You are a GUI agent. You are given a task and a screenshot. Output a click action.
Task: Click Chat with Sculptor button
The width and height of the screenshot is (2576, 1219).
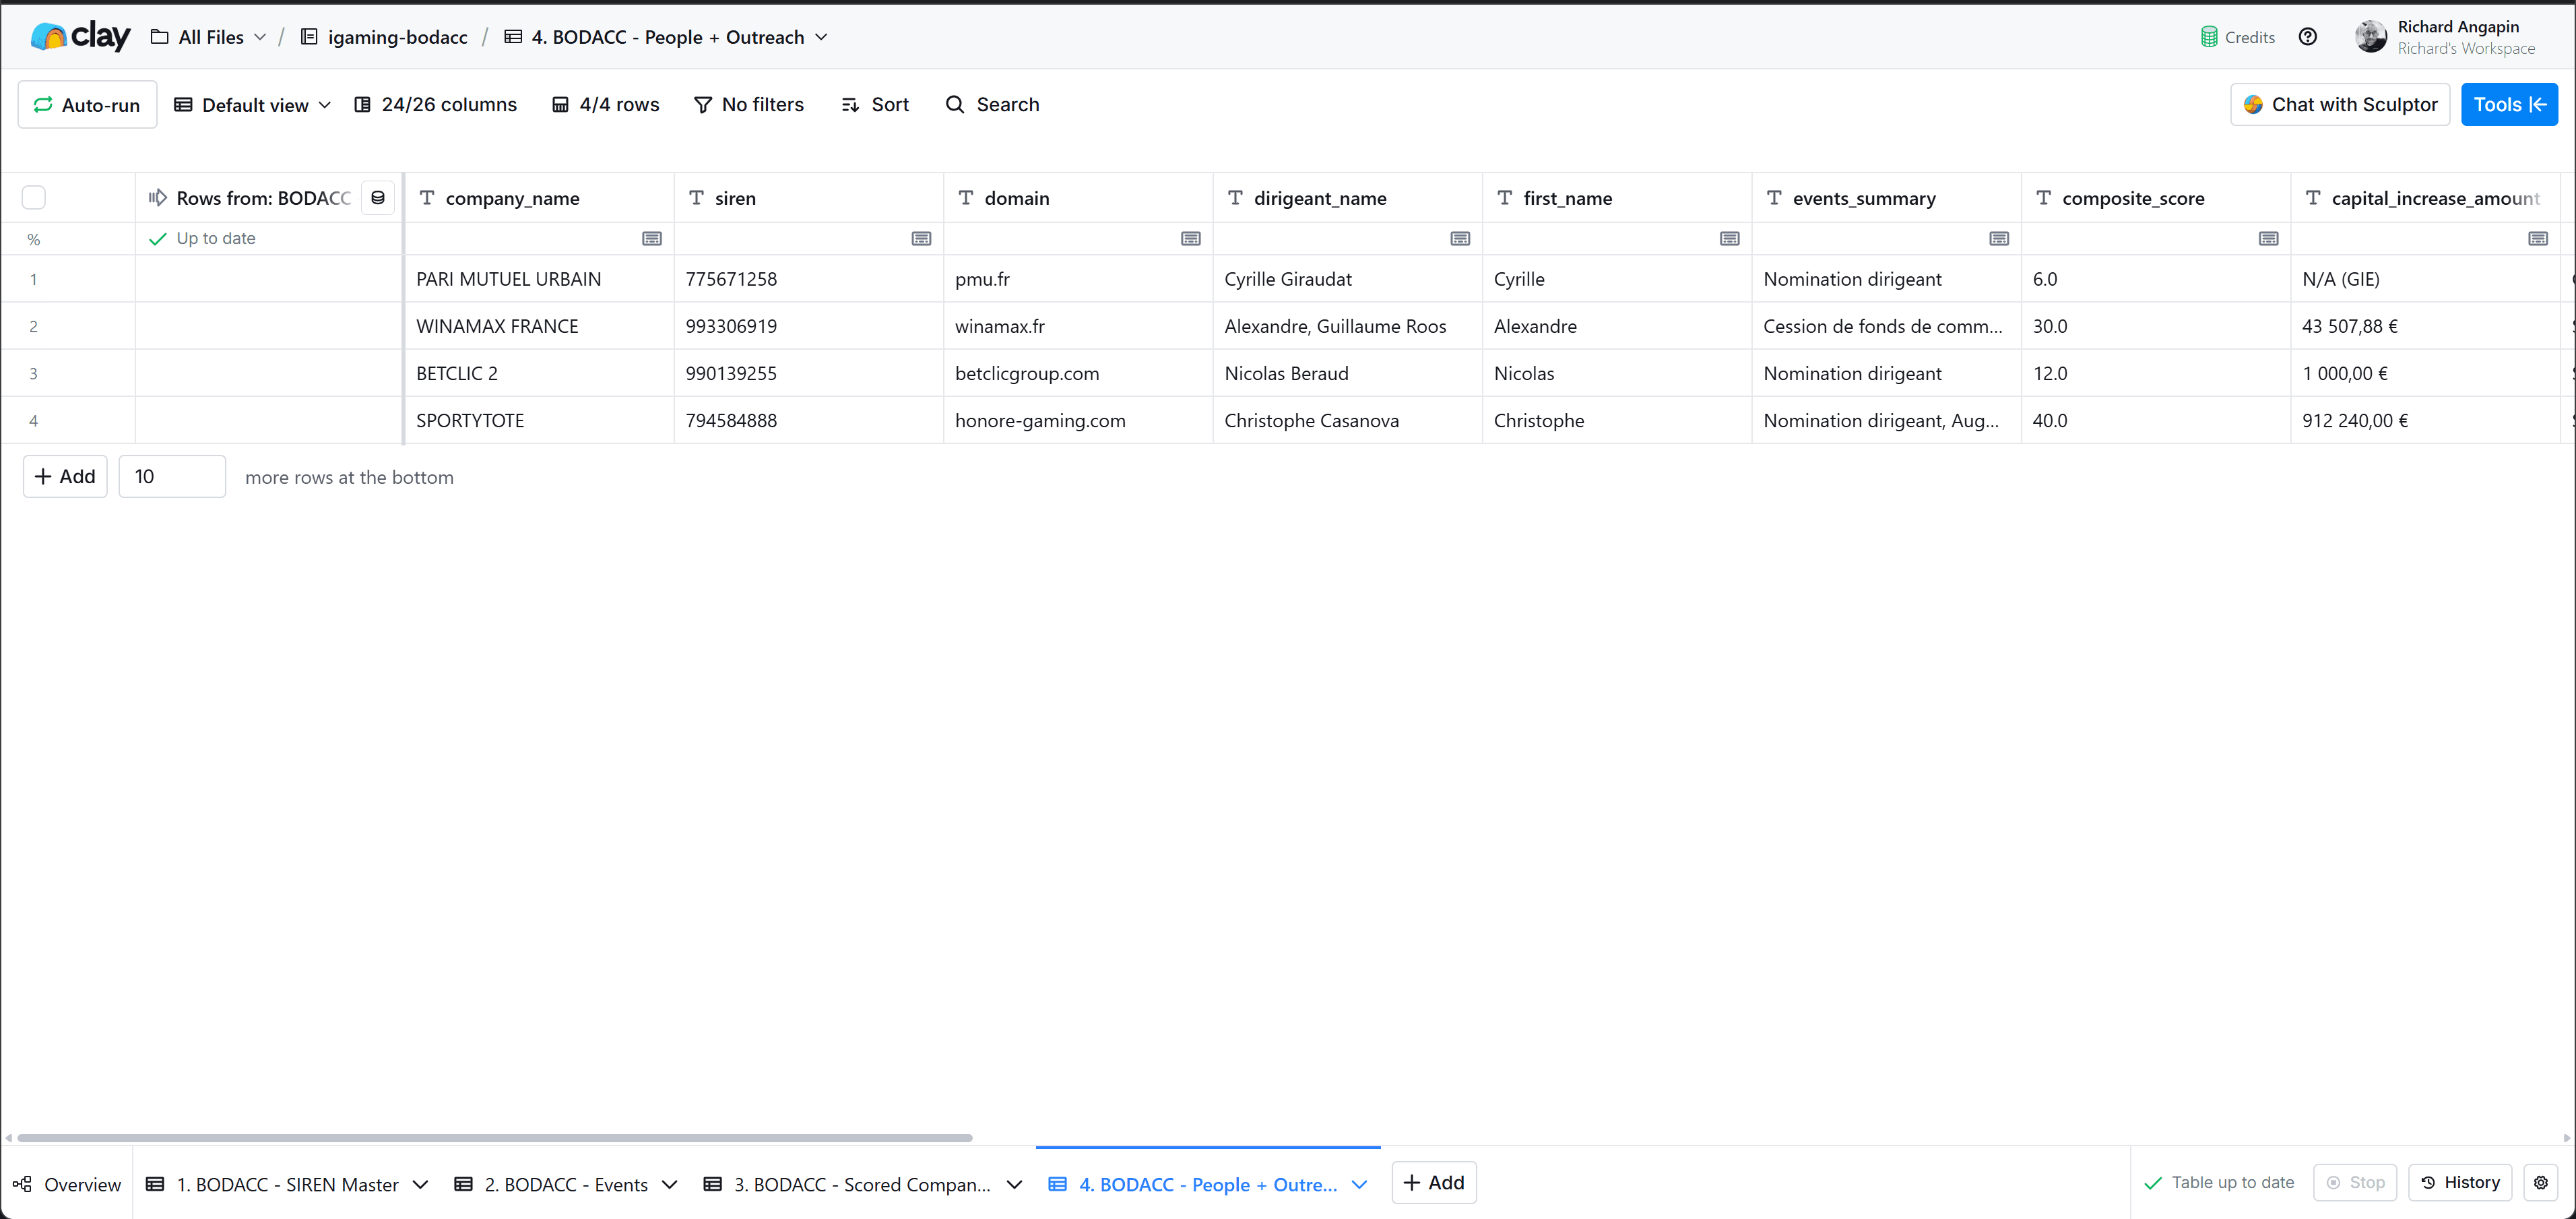tap(2339, 105)
